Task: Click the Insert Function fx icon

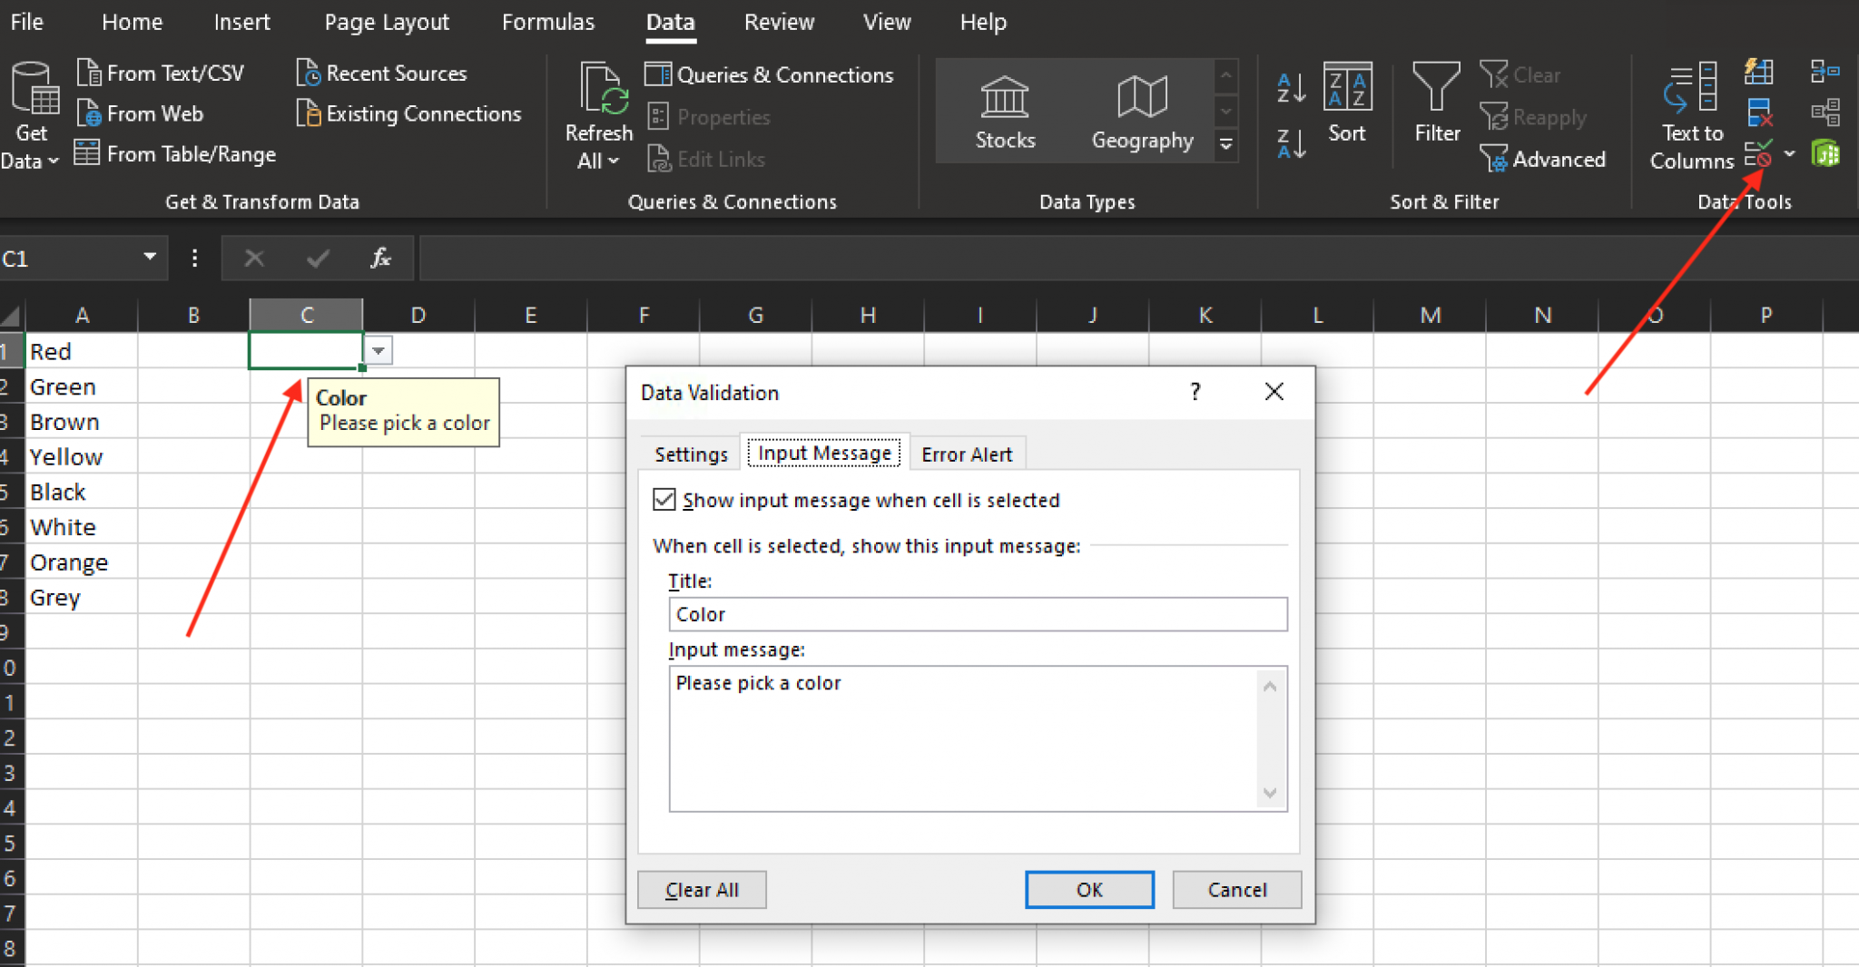Action: click(x=380, y=259)
